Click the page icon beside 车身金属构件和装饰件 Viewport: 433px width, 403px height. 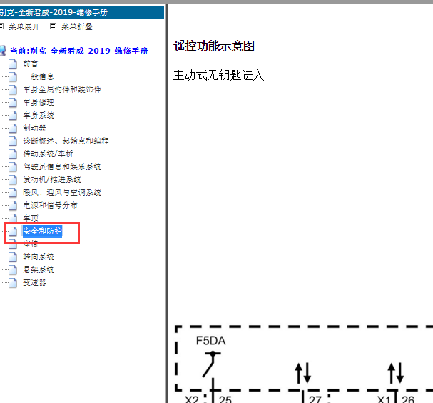(x=12, y=89)
